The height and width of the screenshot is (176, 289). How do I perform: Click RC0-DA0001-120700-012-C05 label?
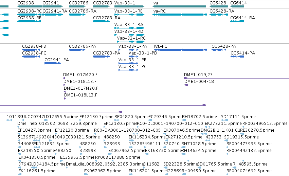coord(127,130)
